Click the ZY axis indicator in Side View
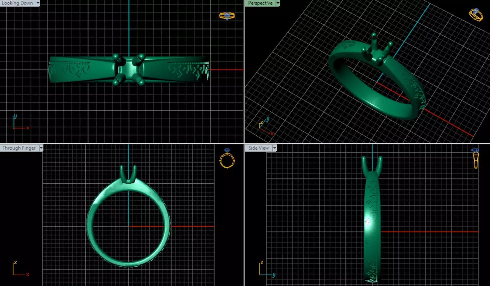Screen dimensions: 490x286 (x=267, y=269)
